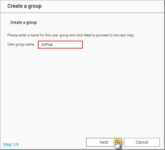
Task: Proceed with the Next button
Action: [x=104, y=142]
